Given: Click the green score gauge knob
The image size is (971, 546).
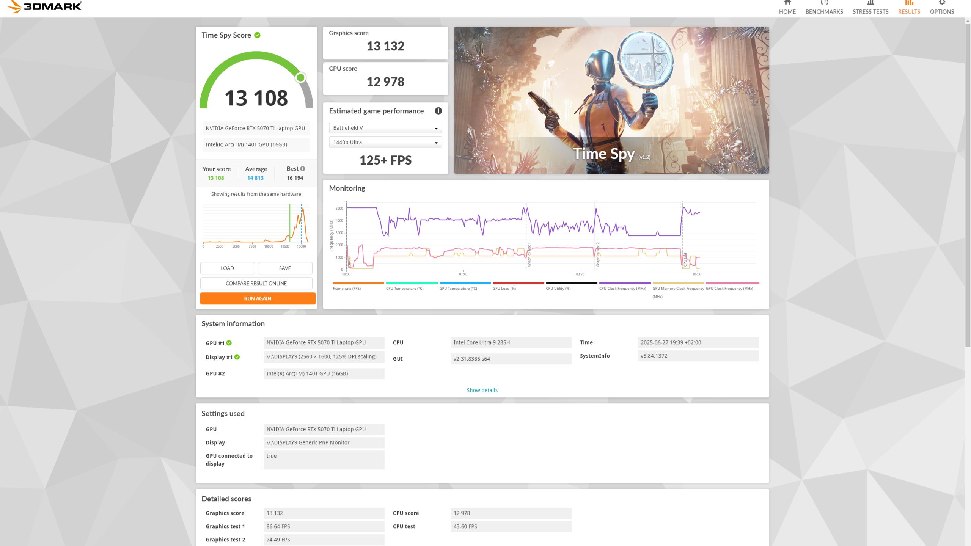Looking at the screenshot, I should click(300, 78).
